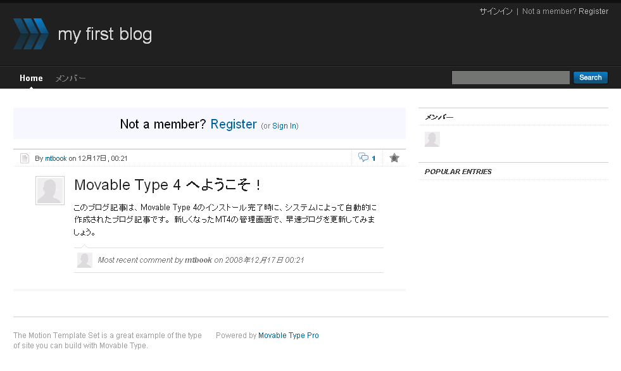This screenshot has height=371, width=621.
Task: Click the POPULAR ENTRIES sidebar heading
Action: (458, 172)
